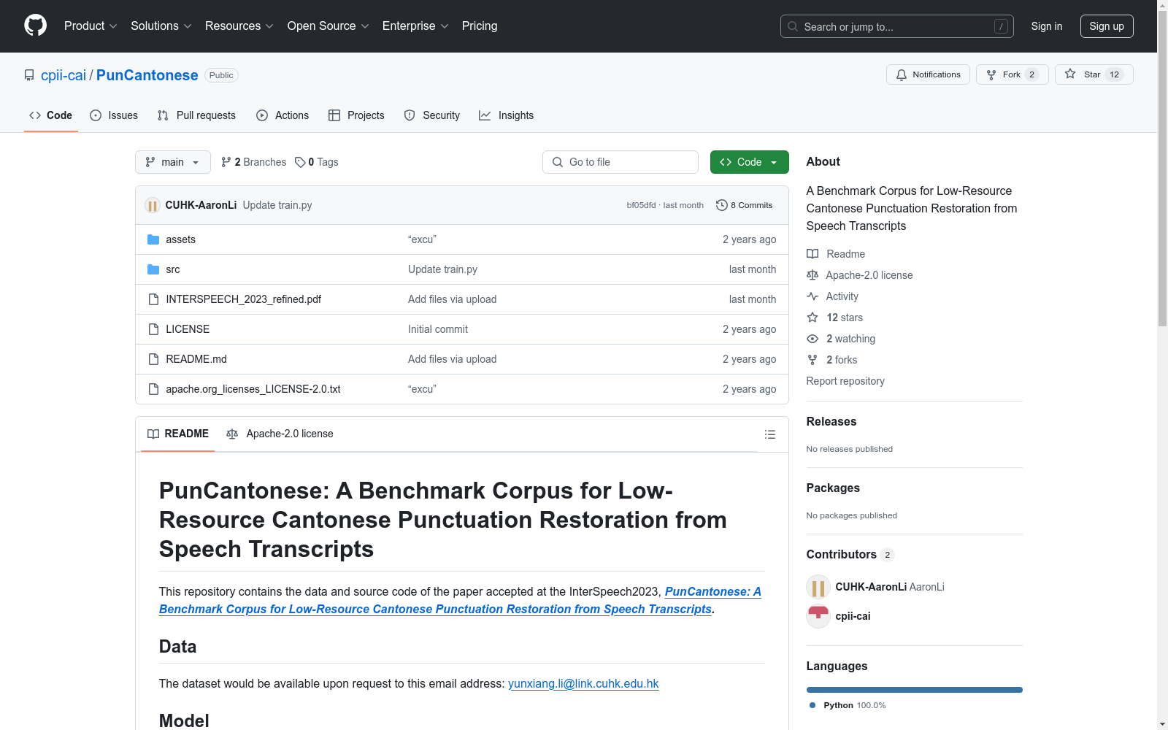Click the file icon for INTERSPEECH_2023_refined.pdf

coord(153,299)
